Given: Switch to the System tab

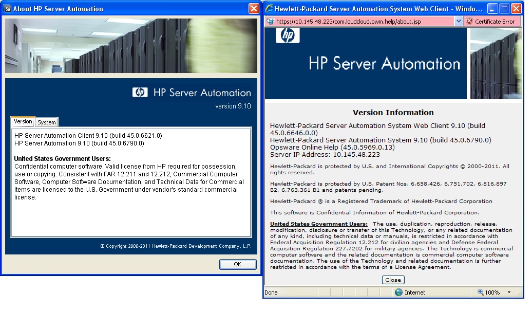Looking at the screenshot, I should click(x=46, y=122).
